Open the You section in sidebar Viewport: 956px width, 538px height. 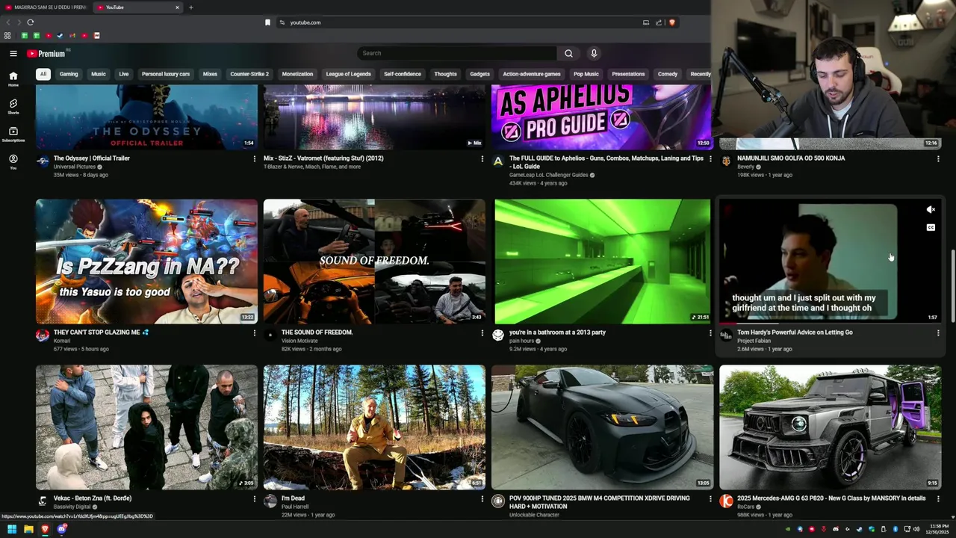pyautogui.click(x=13, y=161)
